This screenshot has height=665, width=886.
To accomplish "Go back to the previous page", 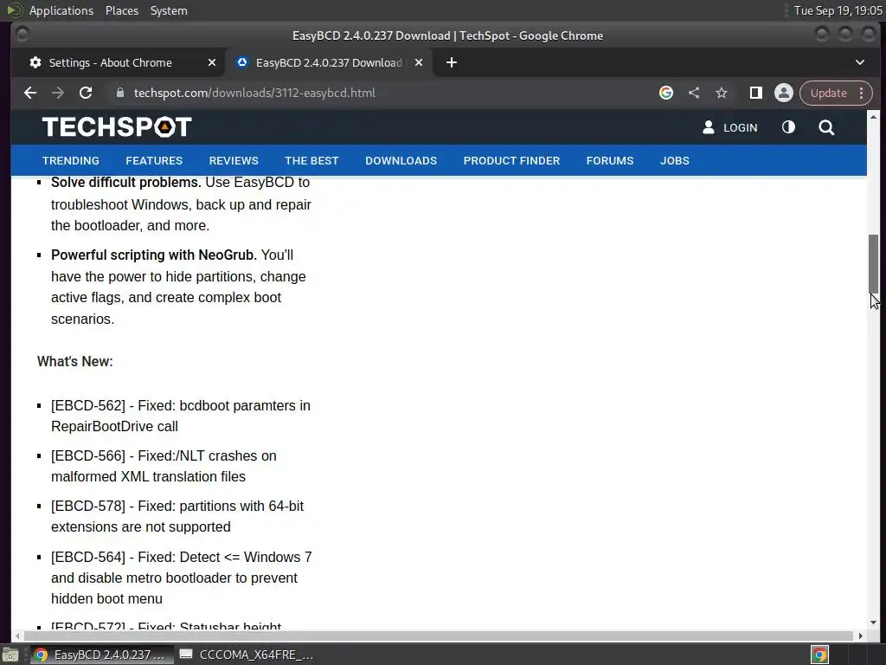I will pyautogui.click(x=30, y=93).
